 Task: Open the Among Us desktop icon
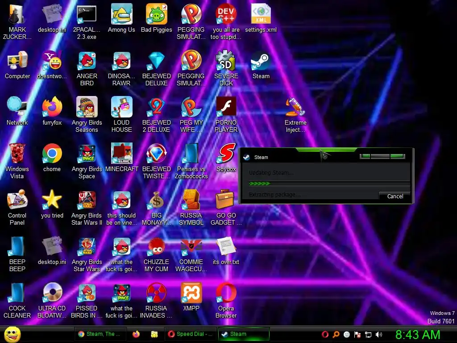point(121,18)
